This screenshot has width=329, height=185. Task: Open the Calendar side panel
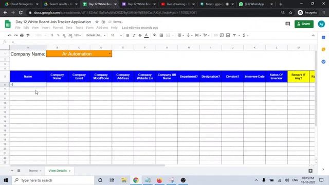(x=323, y=38)
